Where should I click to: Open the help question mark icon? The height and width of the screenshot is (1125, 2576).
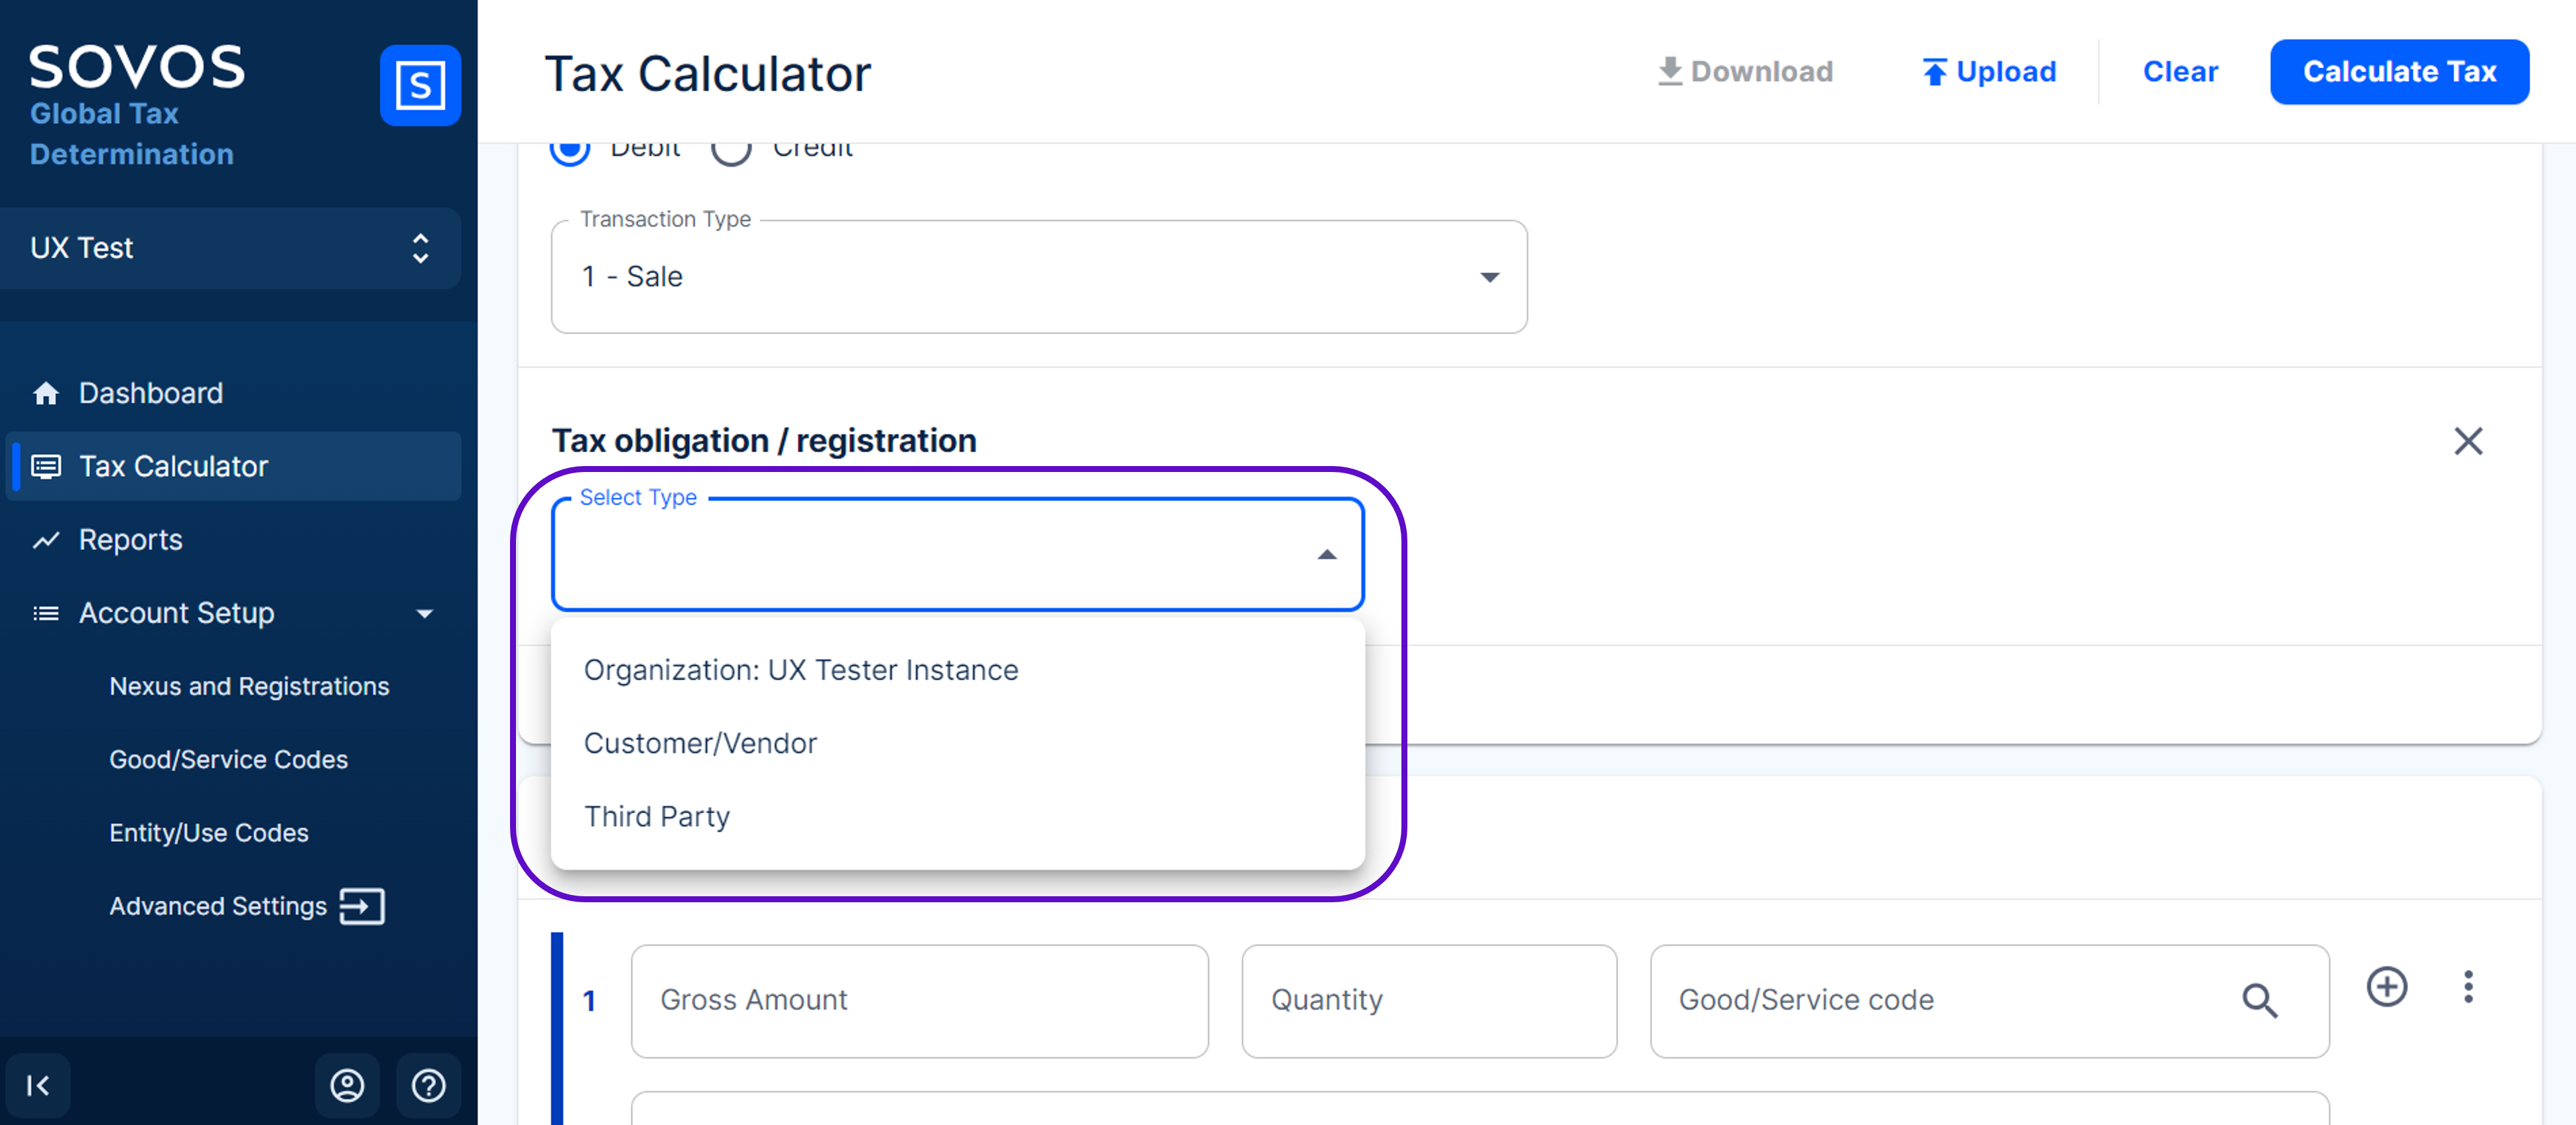click(x=429, y=1085)
